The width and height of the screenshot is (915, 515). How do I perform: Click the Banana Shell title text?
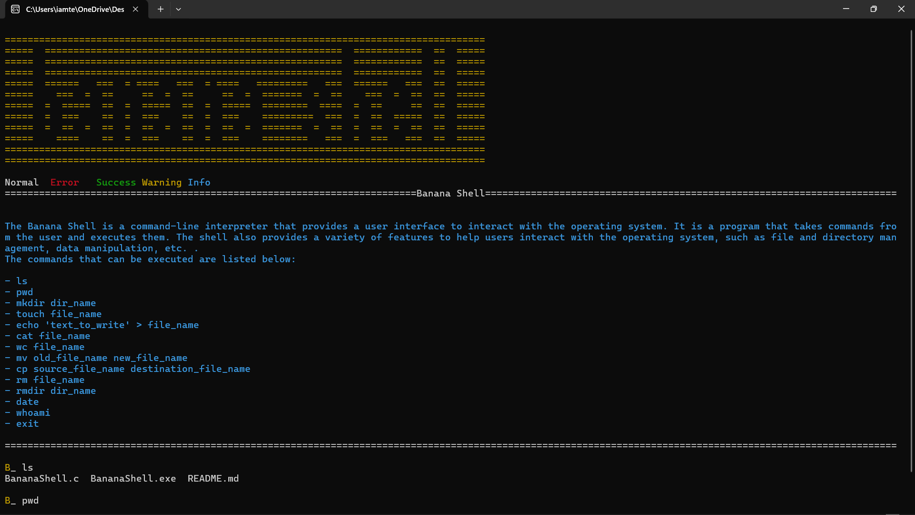point(450,193)
